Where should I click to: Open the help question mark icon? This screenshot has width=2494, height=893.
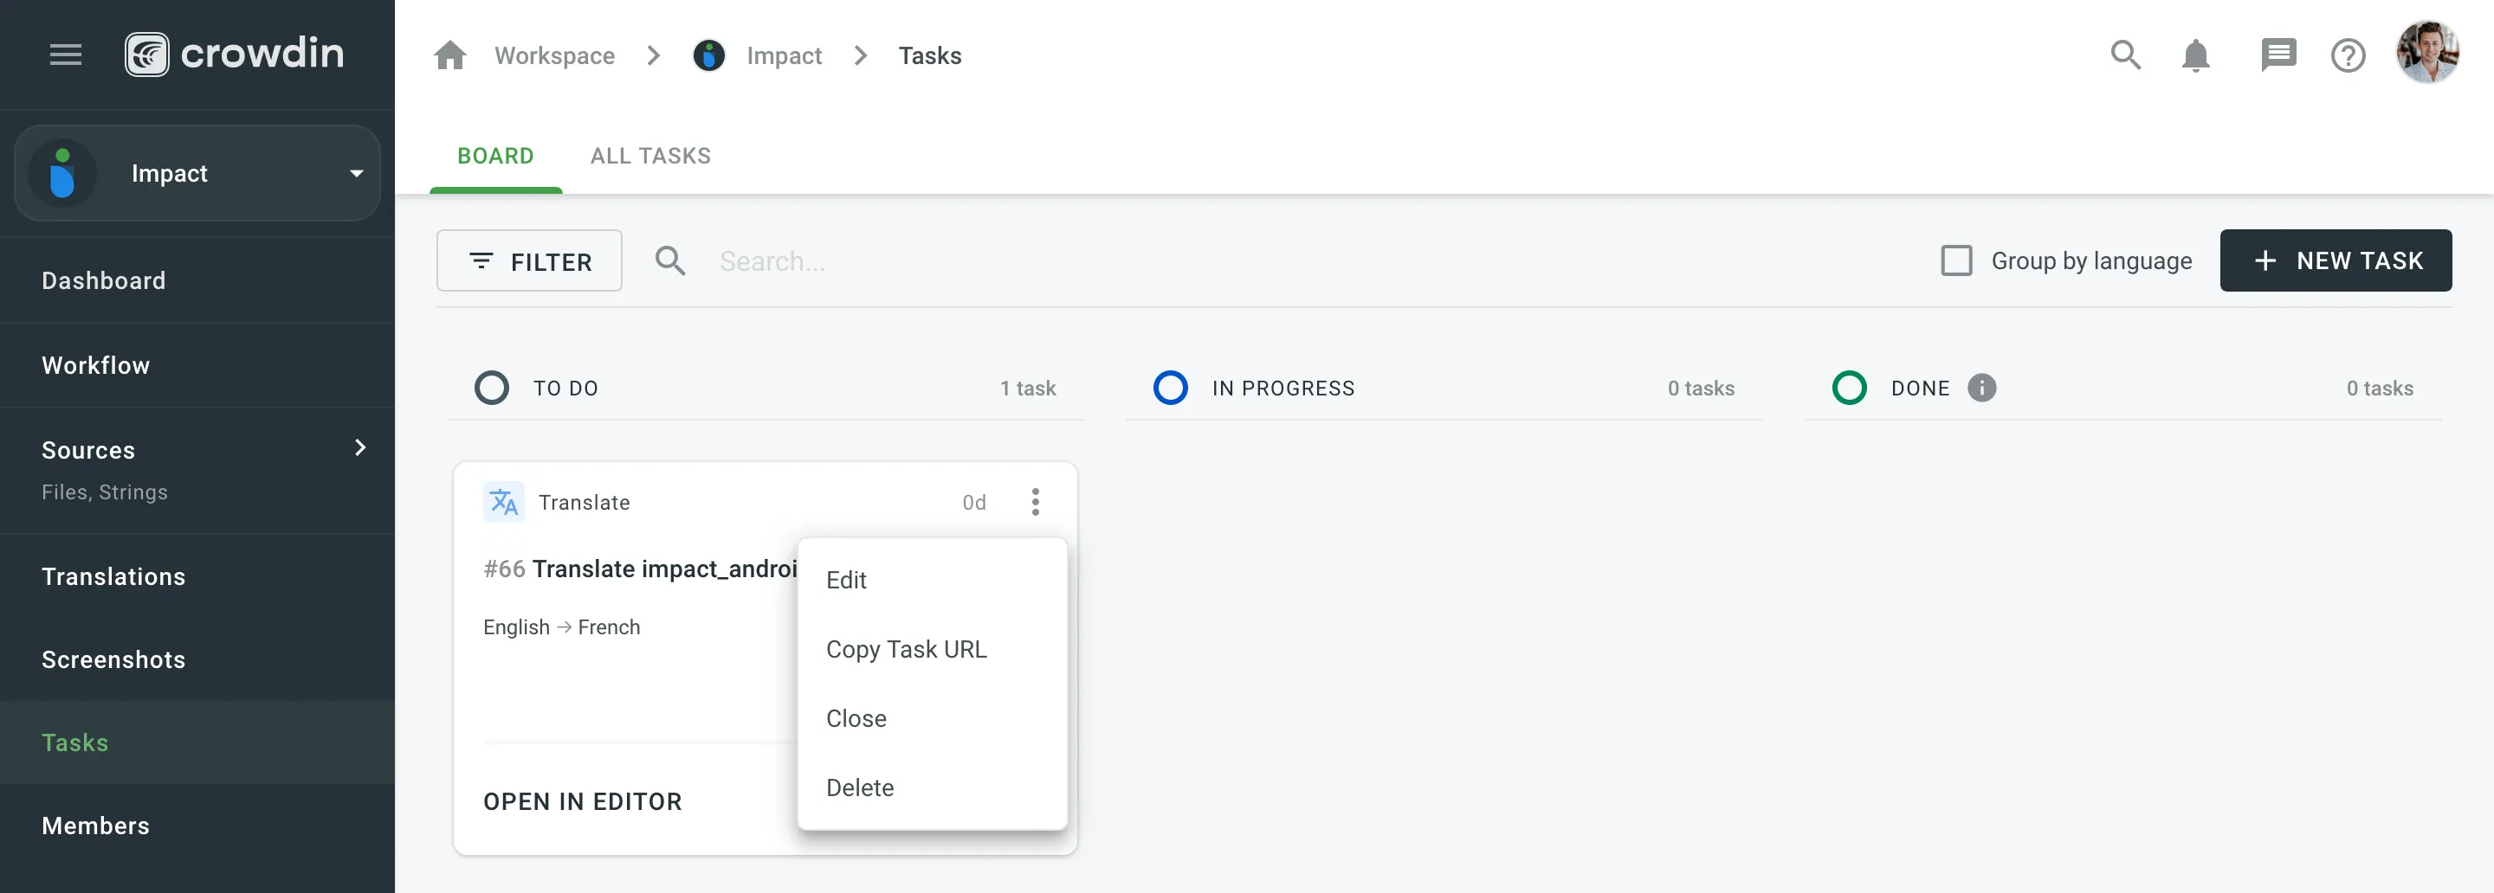pos(2348,56)
